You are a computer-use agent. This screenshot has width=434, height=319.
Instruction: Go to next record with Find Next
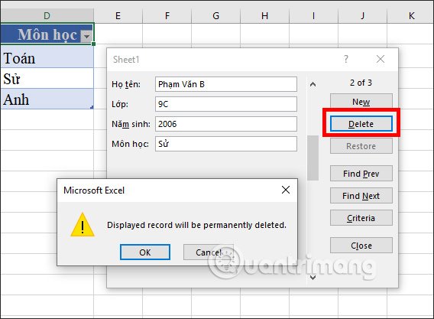click(x=361, y=196)
